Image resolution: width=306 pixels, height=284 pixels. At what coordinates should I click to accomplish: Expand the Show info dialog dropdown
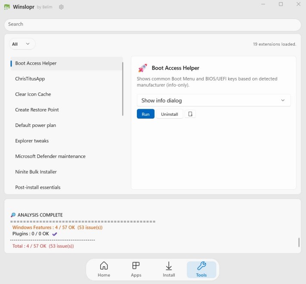coord(213,100)
